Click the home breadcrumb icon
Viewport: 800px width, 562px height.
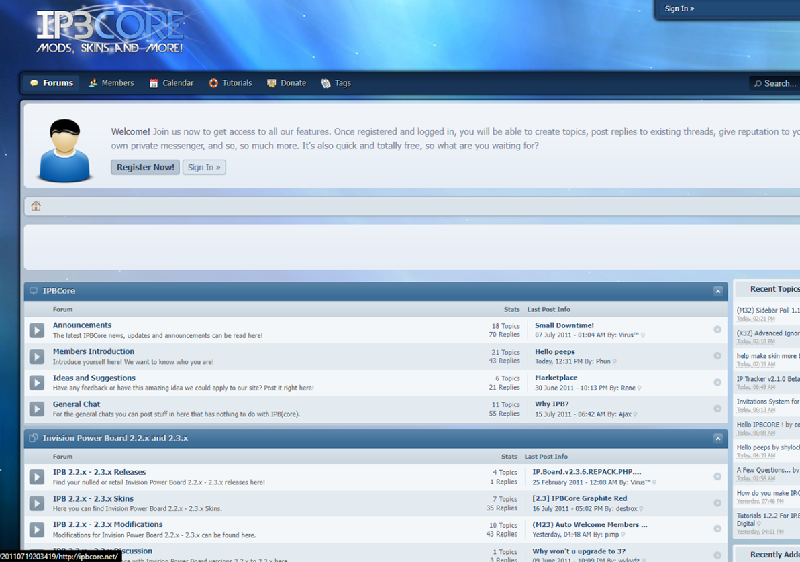36,206
